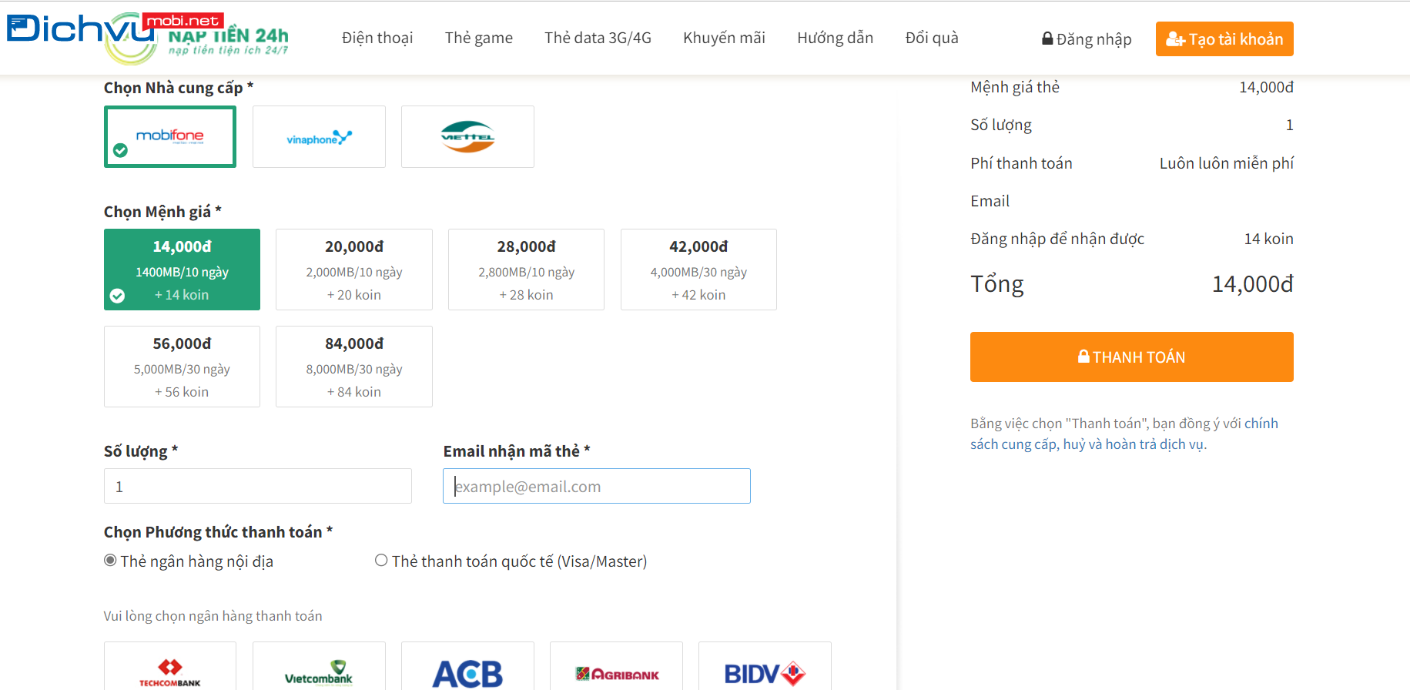Go to 'Khuyến mãi' menu item
This screenshot has width=1410, height=690.
click(x=724, y=38)
